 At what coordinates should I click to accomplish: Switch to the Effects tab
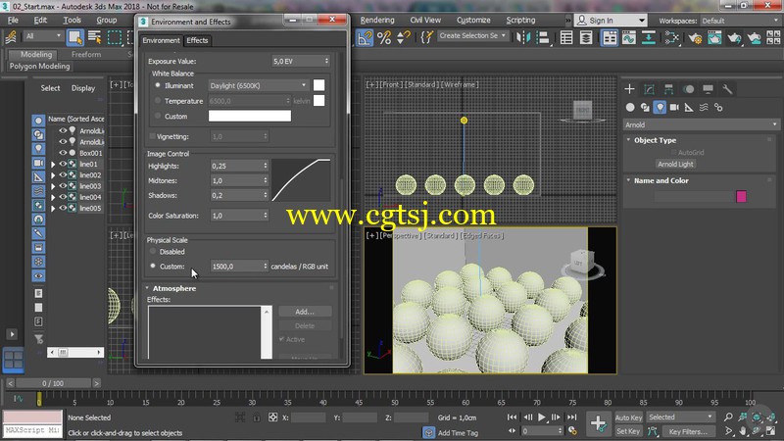click(197, 40)
